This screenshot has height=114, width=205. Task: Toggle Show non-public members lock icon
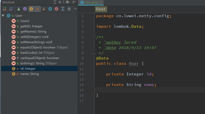click(37, 9)
